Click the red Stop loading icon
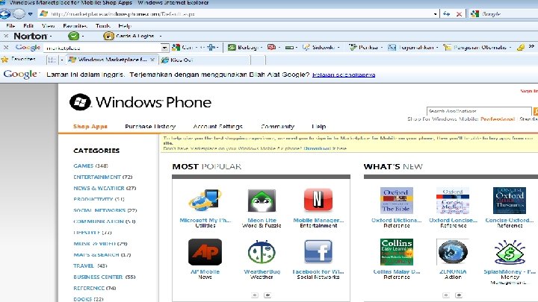Image resolution: width=538 pixels, height=302 pixels. (459, 14)
